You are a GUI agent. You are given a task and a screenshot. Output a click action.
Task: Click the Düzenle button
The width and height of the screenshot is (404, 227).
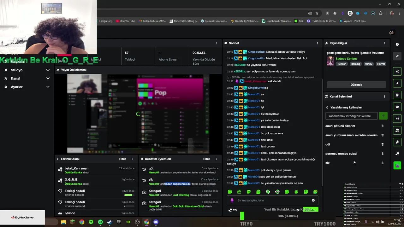pyautogui.click(x=356, y=84)
